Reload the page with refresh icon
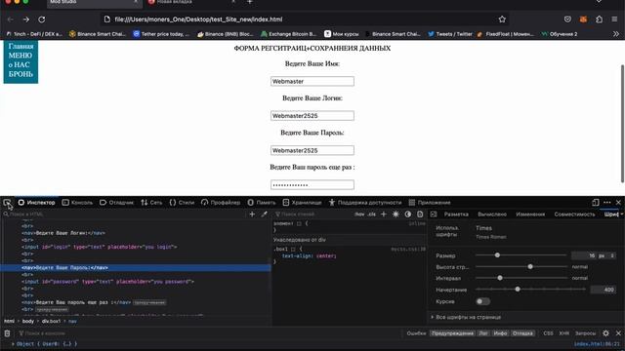Image resolution: width=625 pixels, height=351 pixels. tap(41, 19)
